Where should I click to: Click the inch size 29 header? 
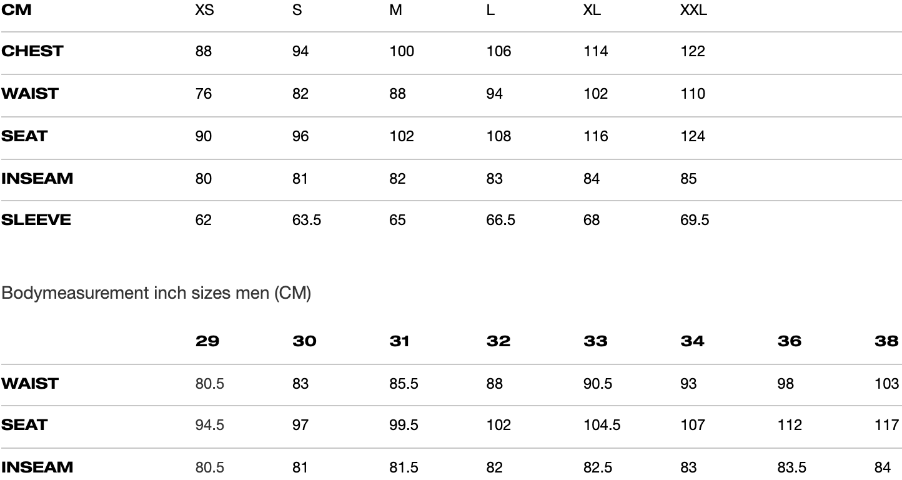[207, 341]
